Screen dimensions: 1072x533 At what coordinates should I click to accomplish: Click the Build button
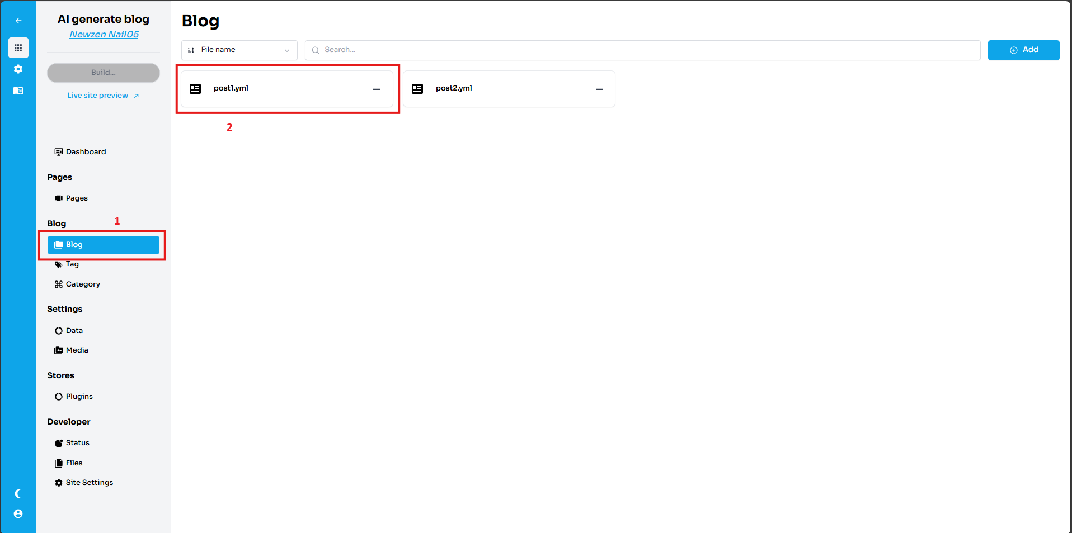click(104, 73)
